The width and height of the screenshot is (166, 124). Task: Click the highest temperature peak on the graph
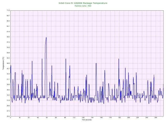(46, 37)
